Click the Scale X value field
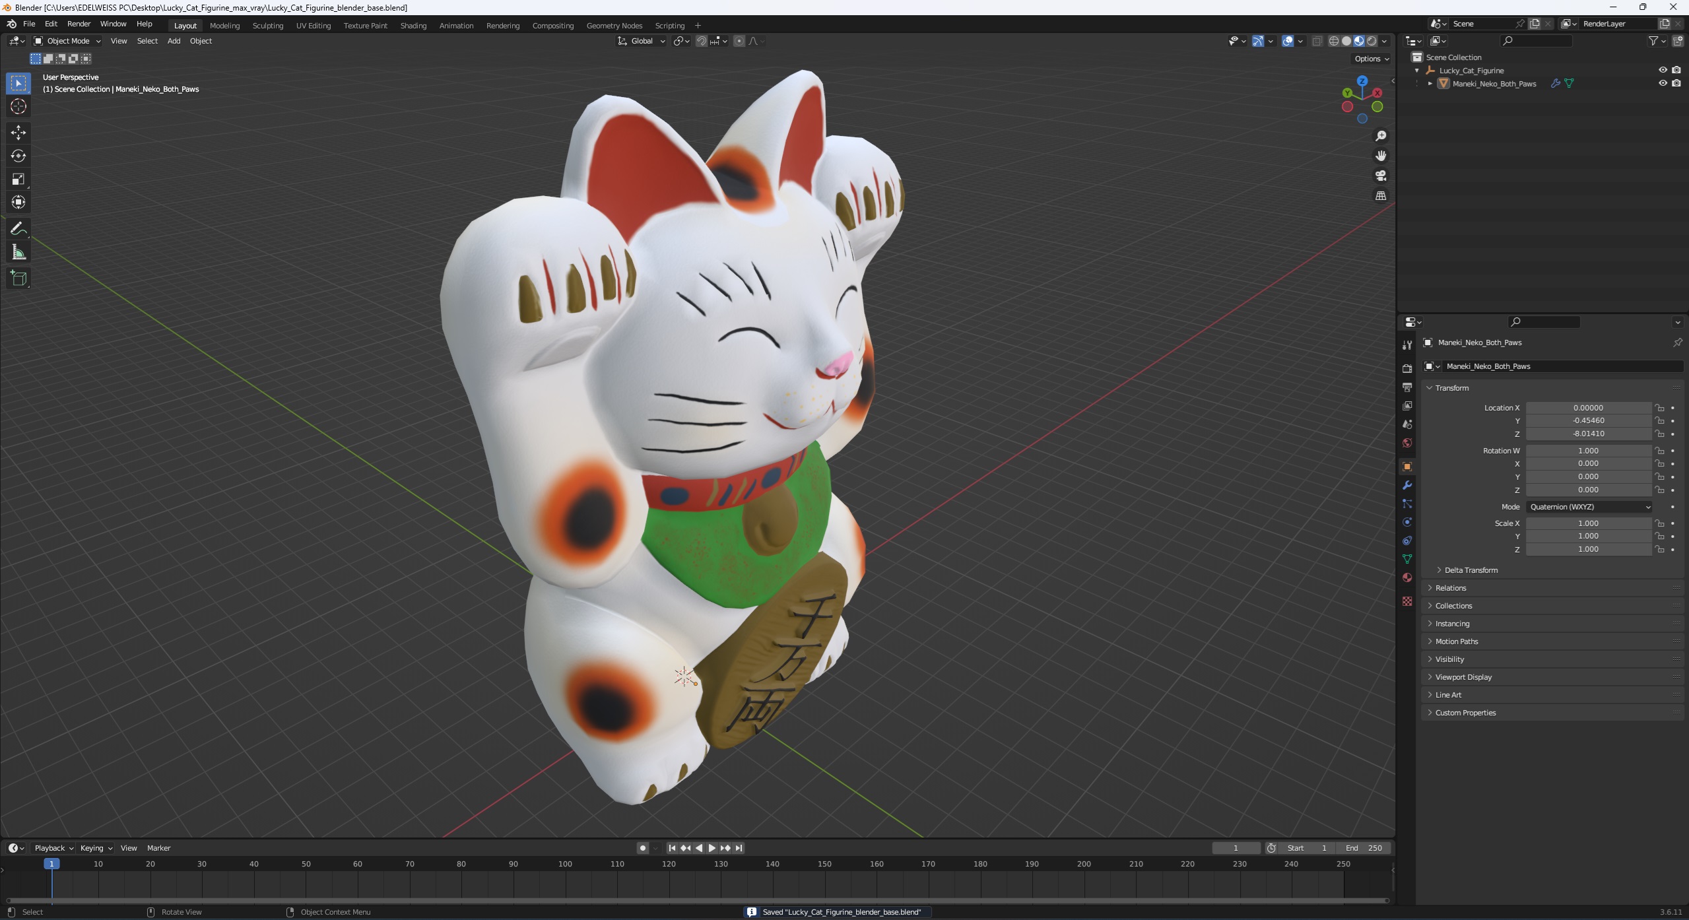1689x920 pixels. point(1588,523)
